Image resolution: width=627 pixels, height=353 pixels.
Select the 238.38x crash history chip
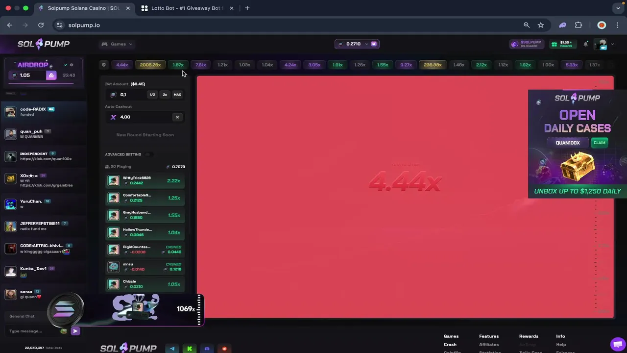pyautogui.click(x=433, y=65)
